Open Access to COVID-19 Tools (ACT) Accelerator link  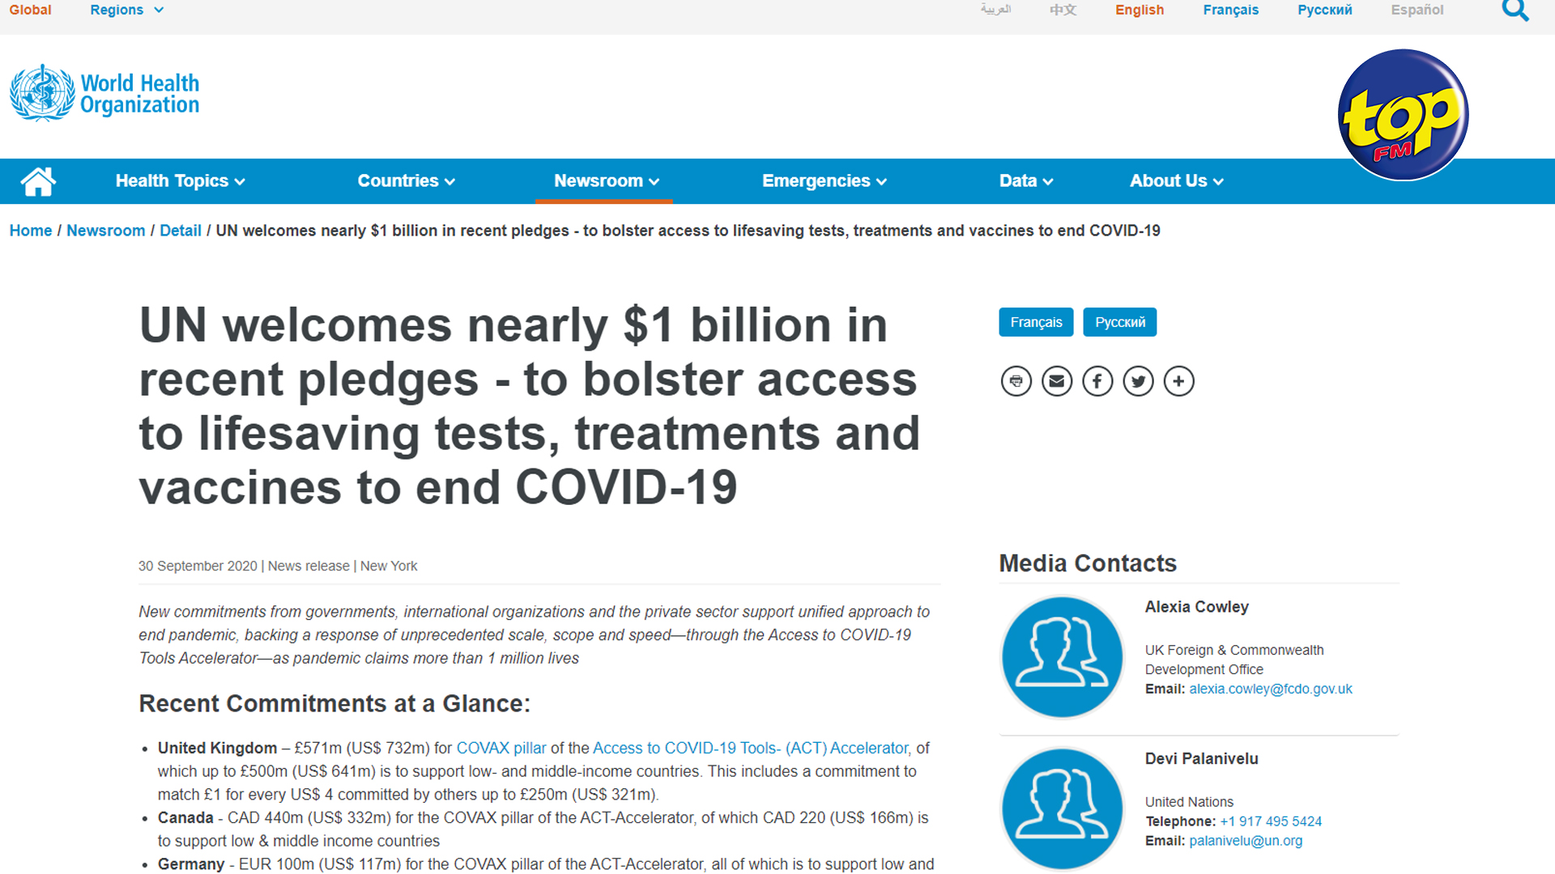click(752, 749)
